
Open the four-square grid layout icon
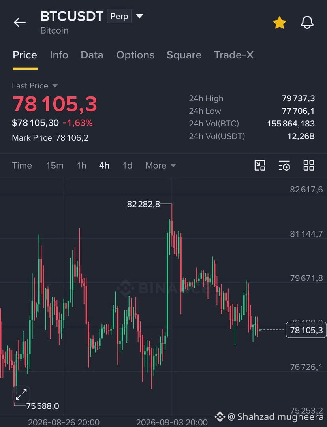click(309, 166)
